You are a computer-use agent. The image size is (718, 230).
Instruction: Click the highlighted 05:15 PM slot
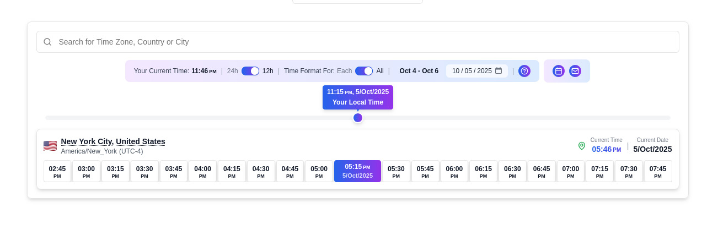pos(357,171)
